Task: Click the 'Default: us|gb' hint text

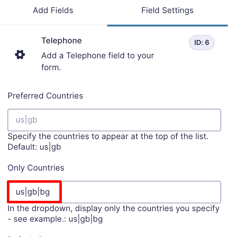Action: [34, 147]
